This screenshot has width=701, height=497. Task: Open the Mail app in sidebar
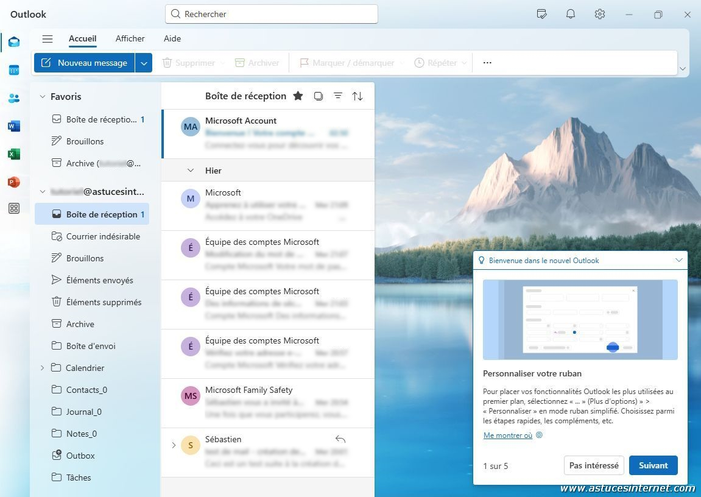click(x=14, y=42)
